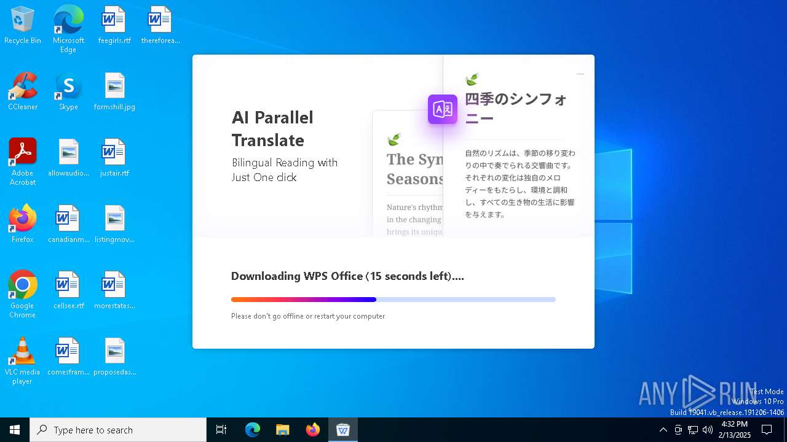Open the Windows Start menu
Image resolution: width=787 pixels, height=442 pixels.
15,430
